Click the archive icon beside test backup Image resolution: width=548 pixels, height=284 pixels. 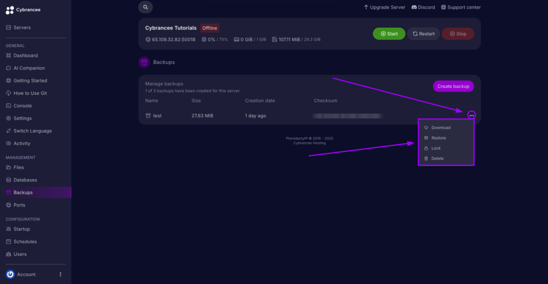(x=148, y=116)
